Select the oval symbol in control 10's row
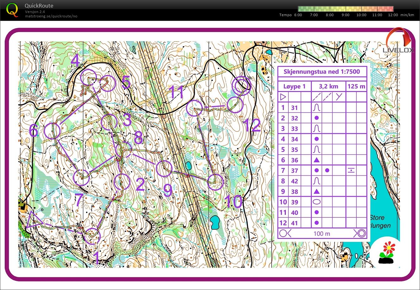Image resolution: width=420 pixels, height=290 pixels. click(317, 202)
